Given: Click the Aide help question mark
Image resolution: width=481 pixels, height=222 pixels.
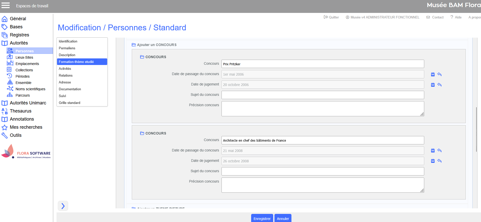Looking at the screenshot, I should pyautogui.click(x=452, y=17).
